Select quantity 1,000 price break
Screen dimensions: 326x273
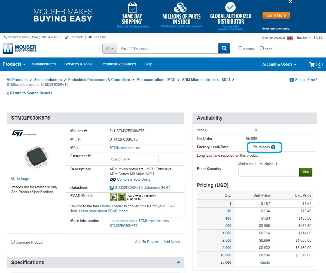click(227, 233)
